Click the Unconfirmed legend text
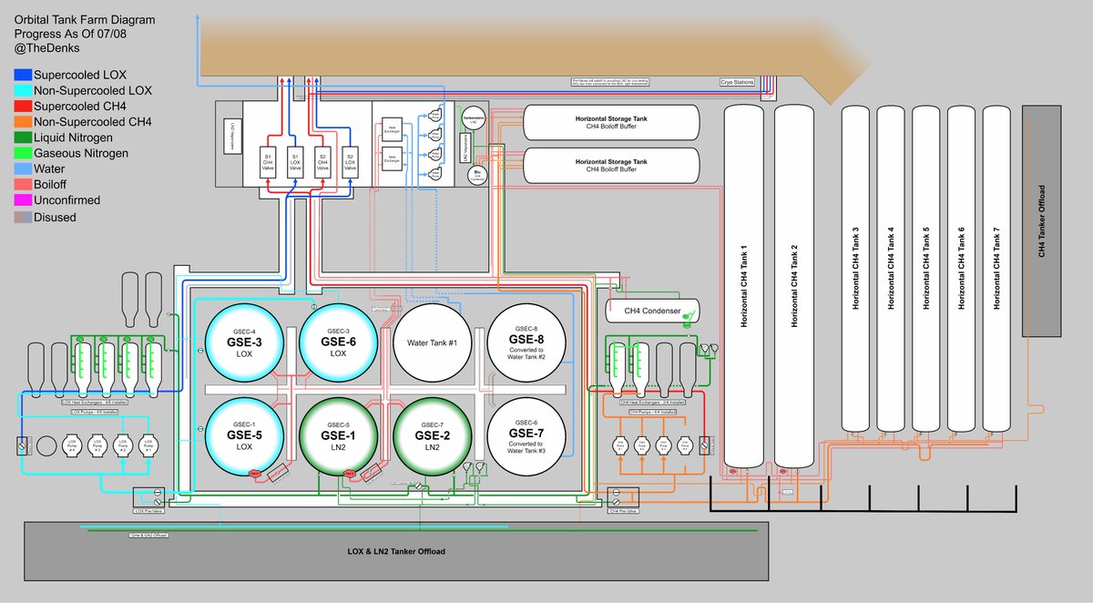 click(66, 199)
